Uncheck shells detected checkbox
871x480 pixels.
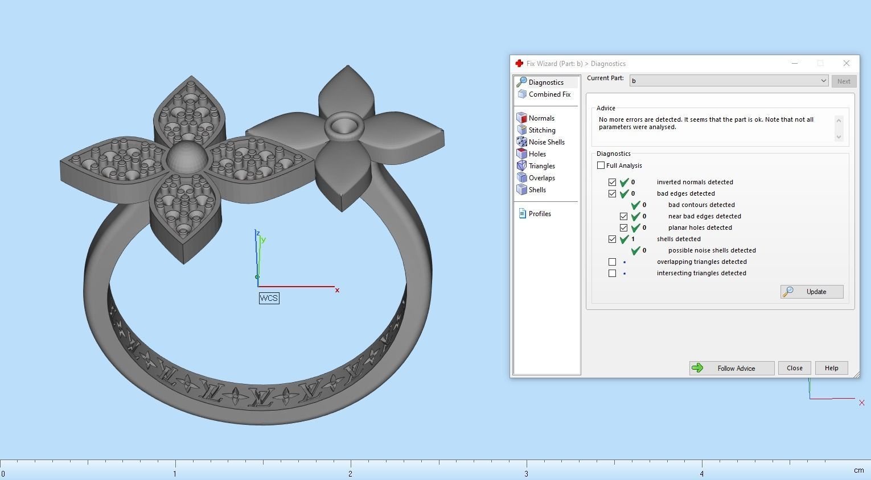[612, 239]
